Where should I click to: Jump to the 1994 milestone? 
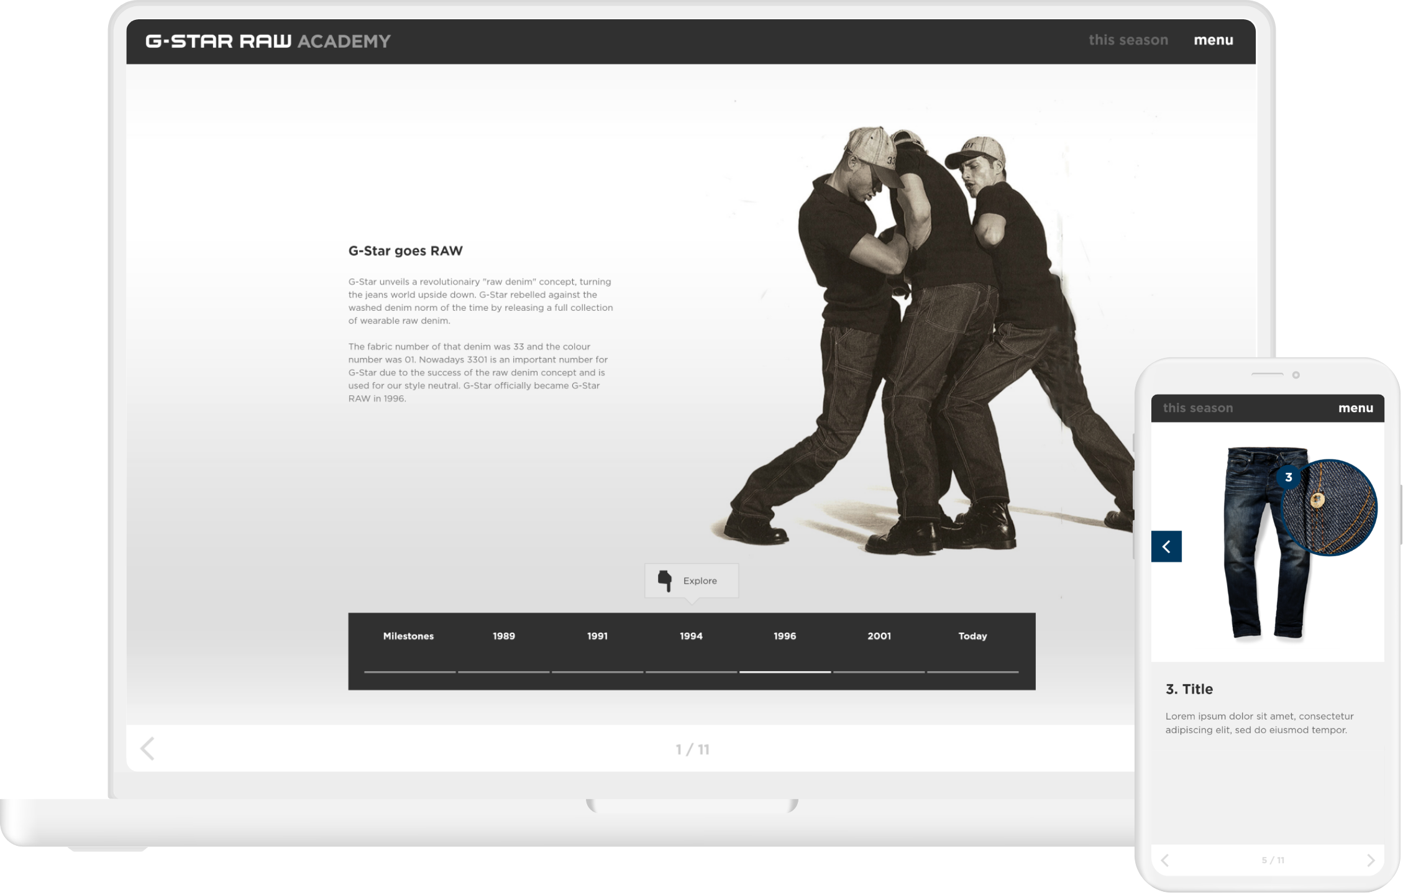tap(691, 636)
